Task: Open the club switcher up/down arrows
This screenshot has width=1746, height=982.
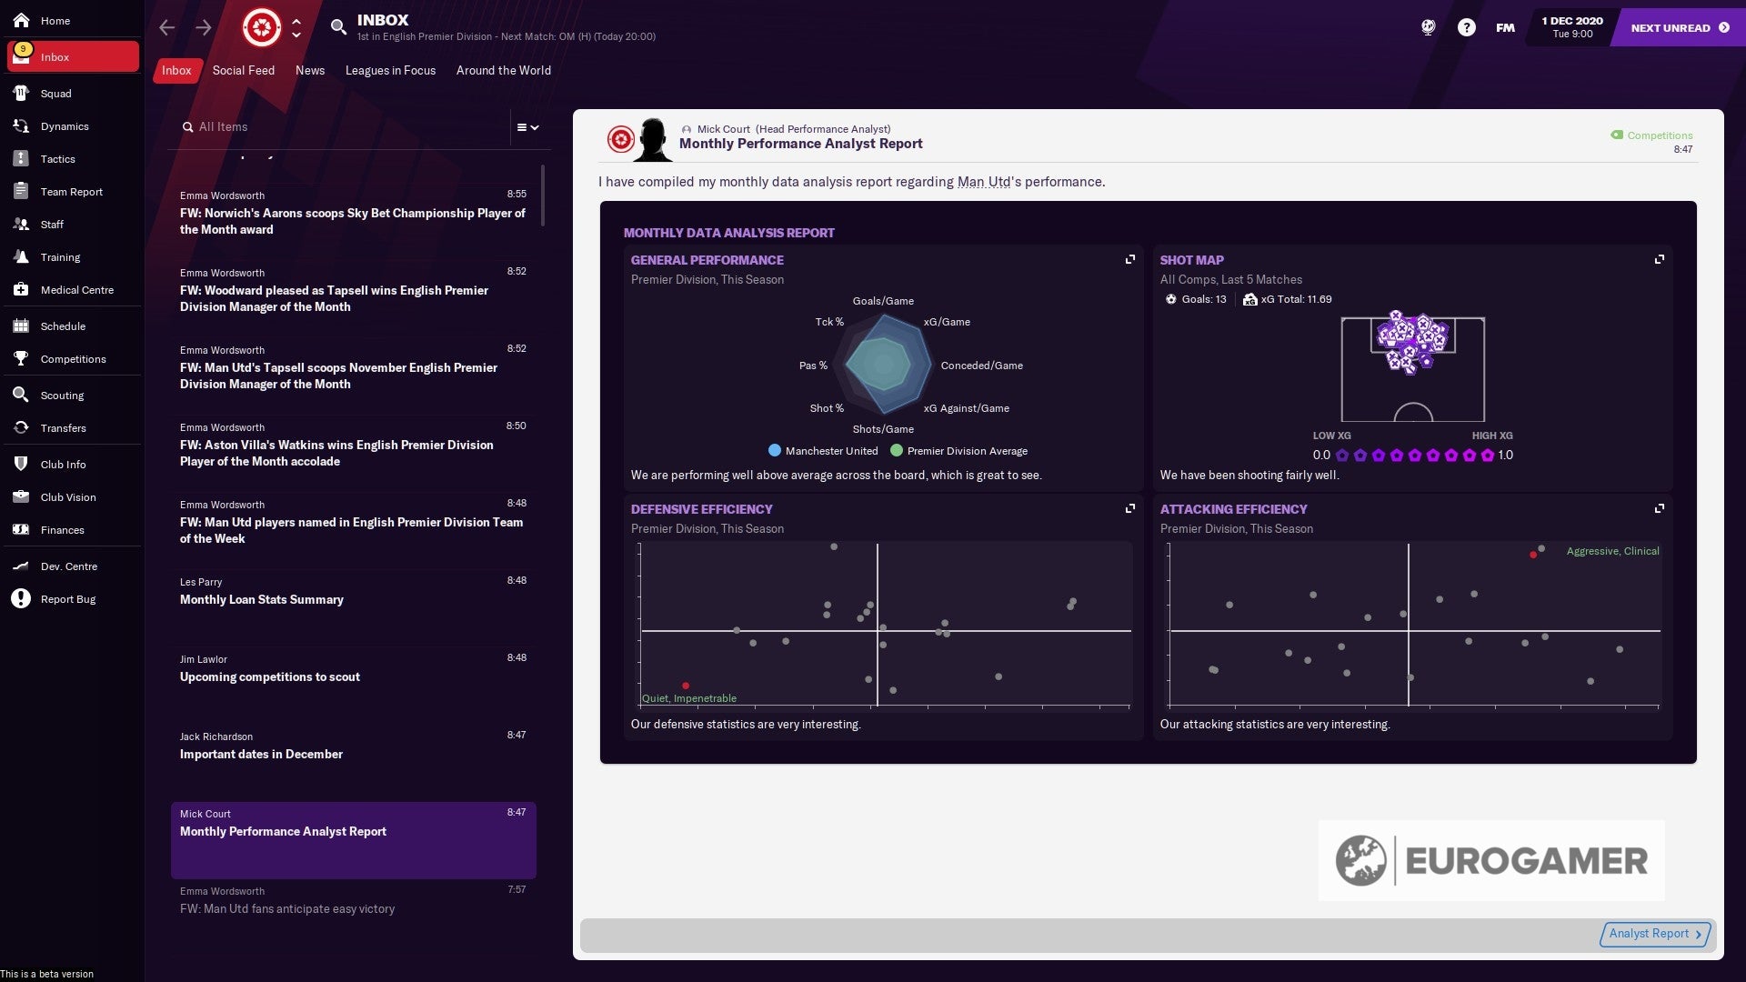Action: pyautogui.click(x=296, y=28)
